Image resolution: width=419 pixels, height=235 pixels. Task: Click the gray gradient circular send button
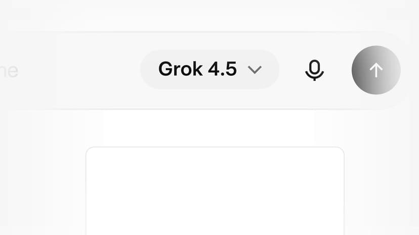(x=376, y=70)
